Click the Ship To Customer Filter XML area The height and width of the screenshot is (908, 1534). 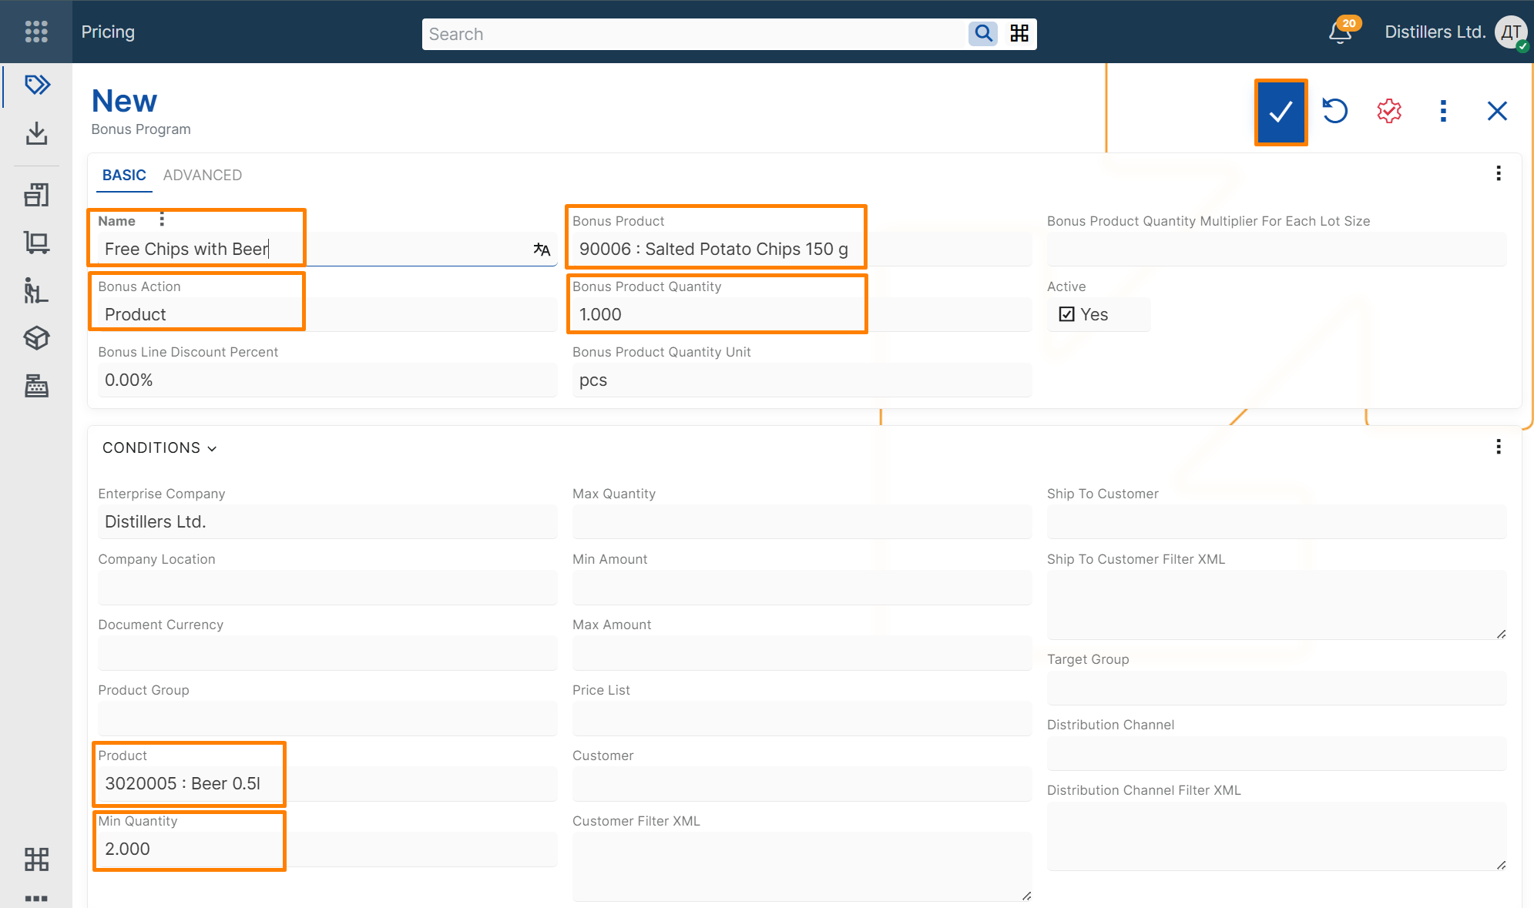coord(1276,605)
